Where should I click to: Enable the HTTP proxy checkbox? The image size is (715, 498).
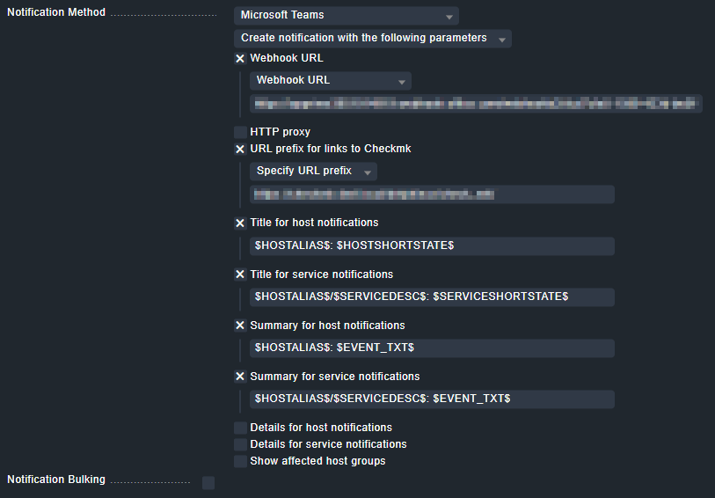240,132
